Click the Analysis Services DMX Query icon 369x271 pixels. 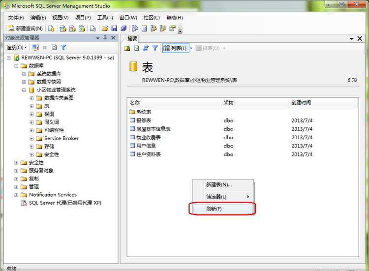[72, 29]
